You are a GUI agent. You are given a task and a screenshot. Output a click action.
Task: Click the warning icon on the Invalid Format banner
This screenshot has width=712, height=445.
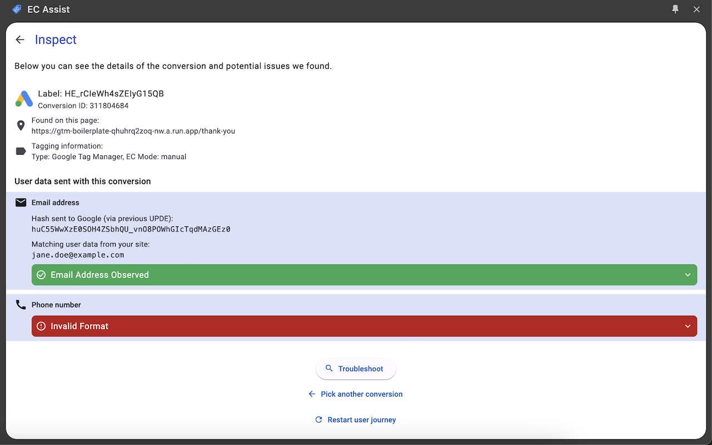tap(41, 326)
